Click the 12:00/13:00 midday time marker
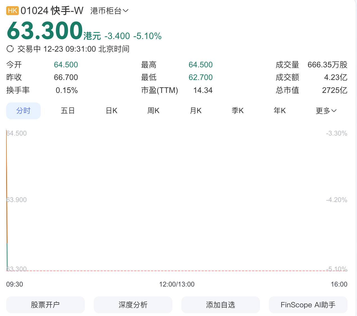Viewport: 357px width, 316px height. [x=177, y=284]
